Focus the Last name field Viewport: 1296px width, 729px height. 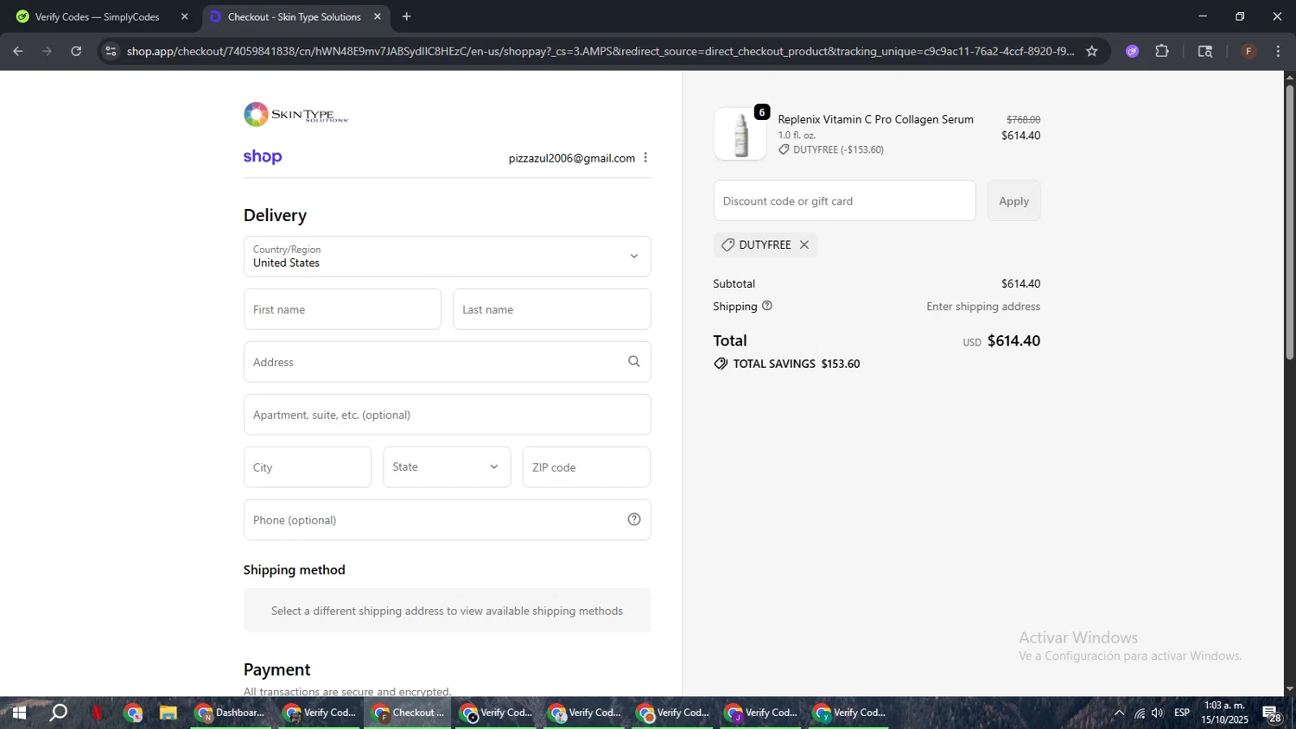coord(551,309)
